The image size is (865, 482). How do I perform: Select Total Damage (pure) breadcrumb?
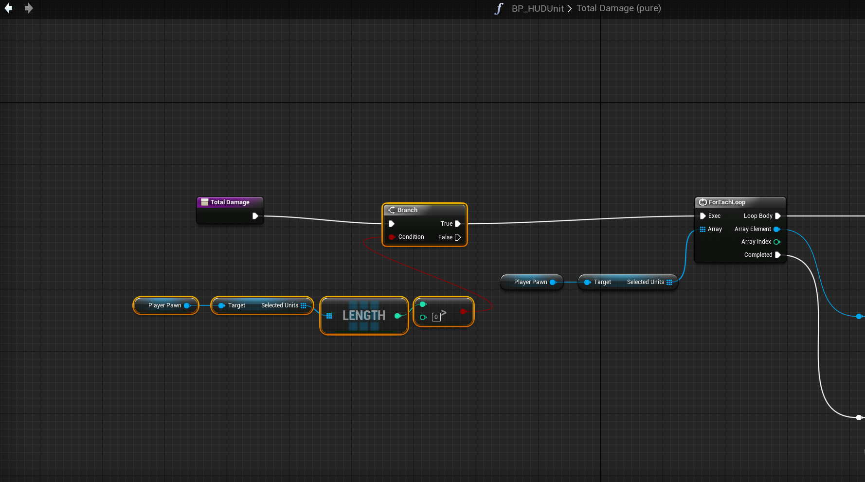(x=618, y=8)
